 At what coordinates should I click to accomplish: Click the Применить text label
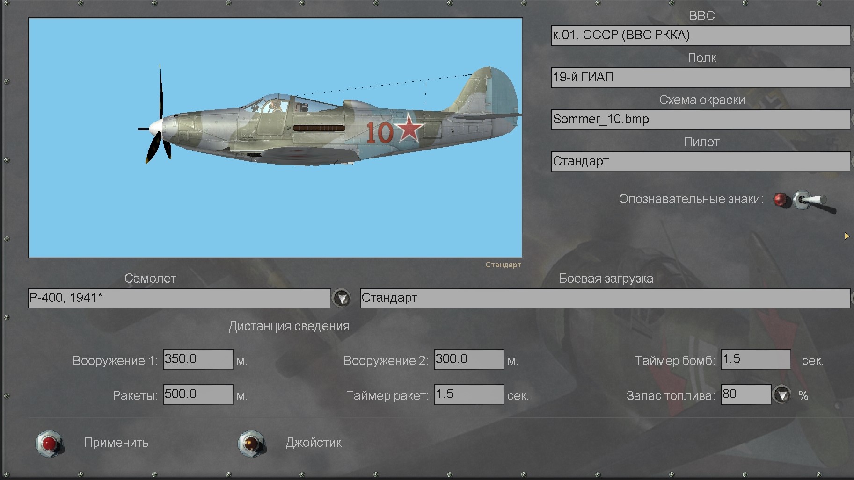click(117, 443)
